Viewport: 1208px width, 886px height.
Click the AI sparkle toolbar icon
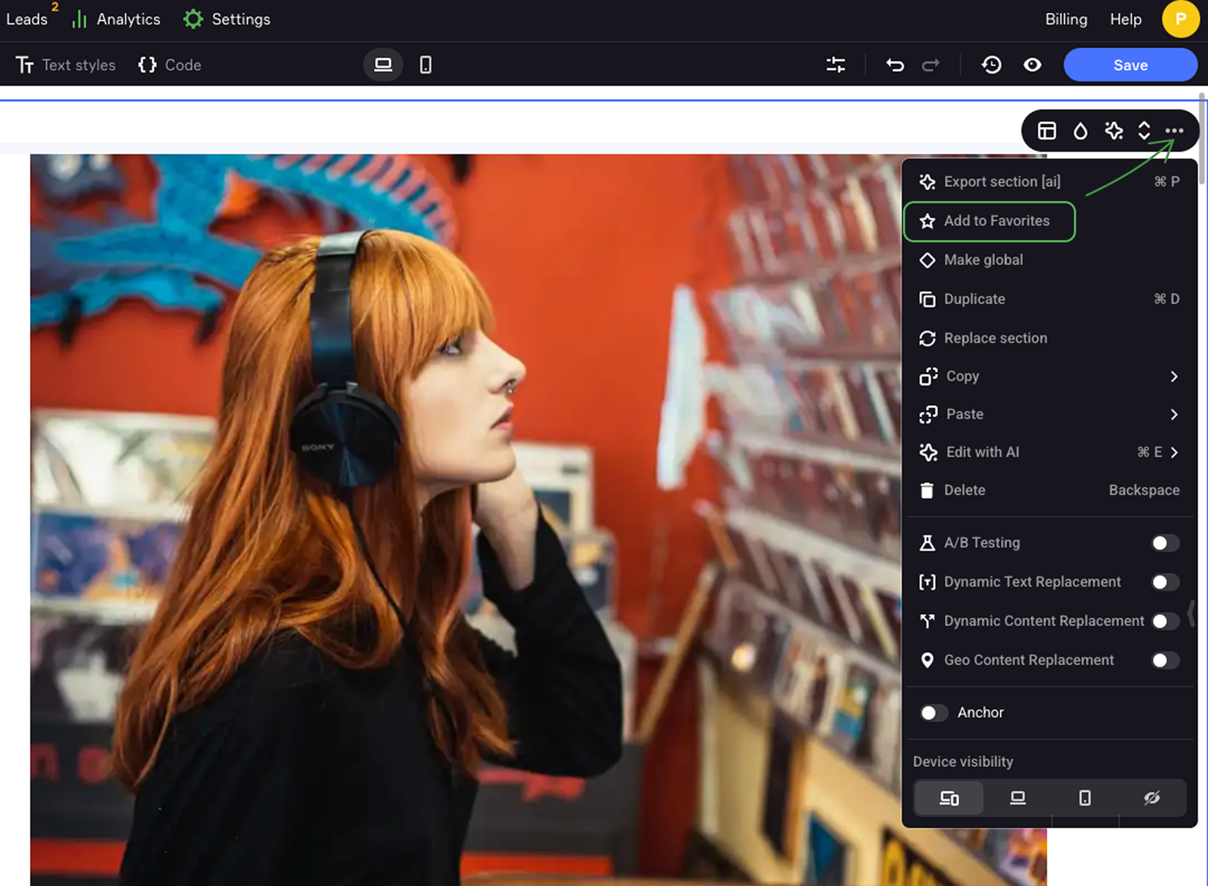[x=1113, y=131]
